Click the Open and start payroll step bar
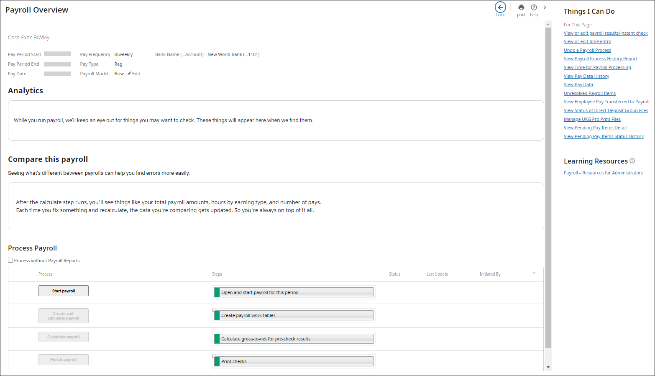Screen dimensions: 655x376 [294, 292]
